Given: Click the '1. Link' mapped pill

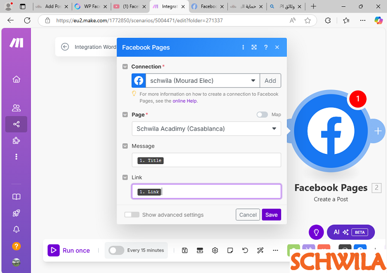Looking at the screenshot, I should click(149, 192).
